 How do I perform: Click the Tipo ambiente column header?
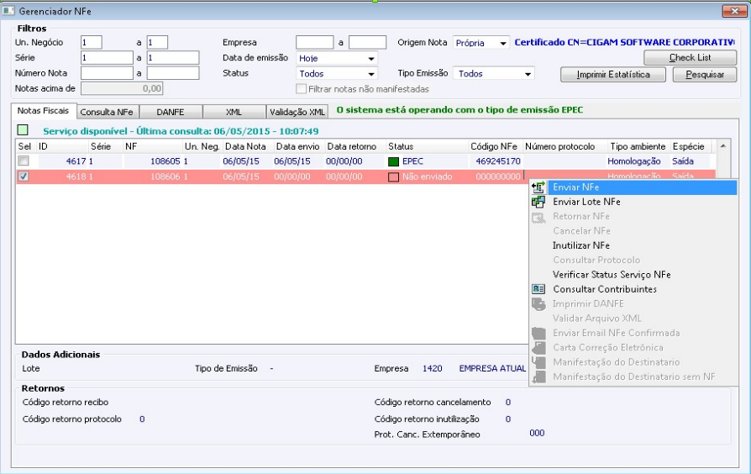pyautogui.click(x=638, y=146)
